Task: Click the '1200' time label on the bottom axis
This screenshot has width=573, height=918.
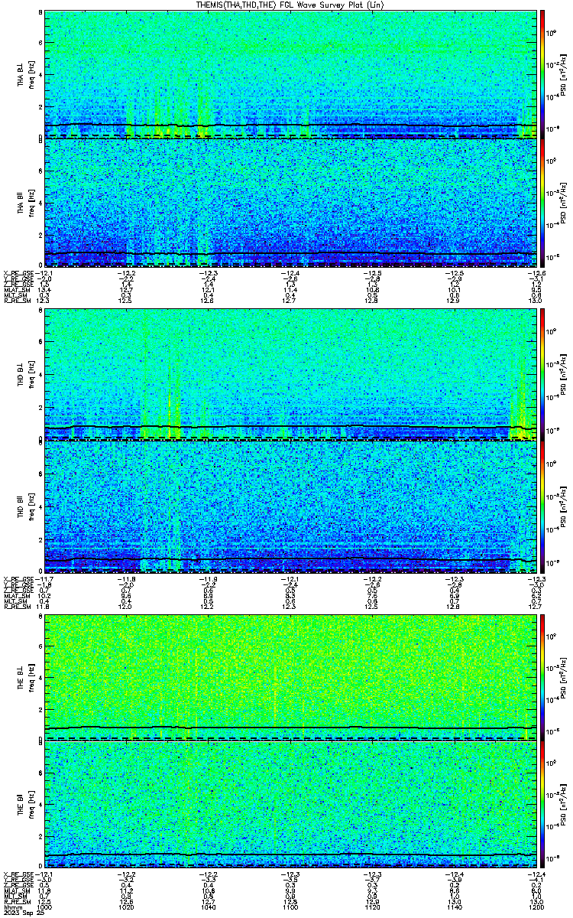Action: pos(536,907)
